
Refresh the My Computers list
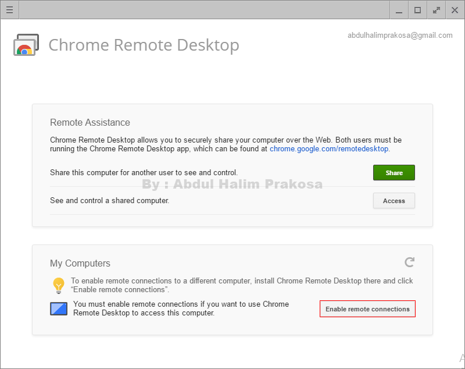(x=410, y=262)
